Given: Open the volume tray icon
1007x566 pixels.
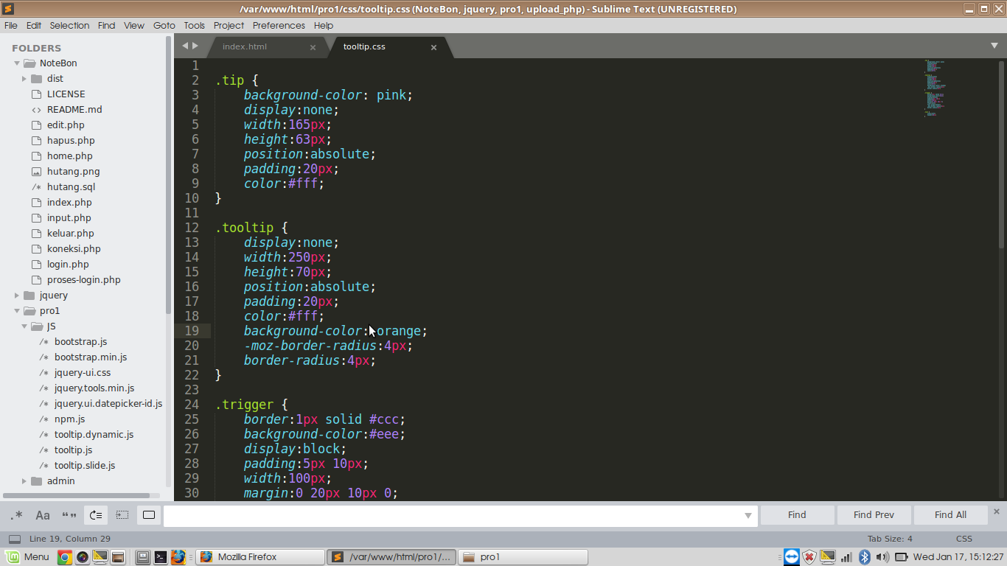Looking at the screenshot, I should click(x=882, y=557).
